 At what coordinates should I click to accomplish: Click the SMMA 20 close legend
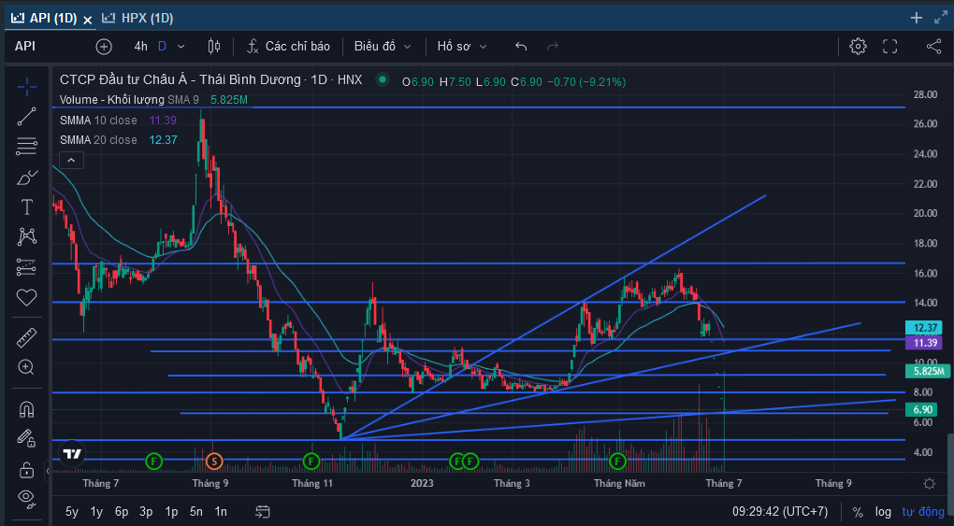click(x=98, y=140)
